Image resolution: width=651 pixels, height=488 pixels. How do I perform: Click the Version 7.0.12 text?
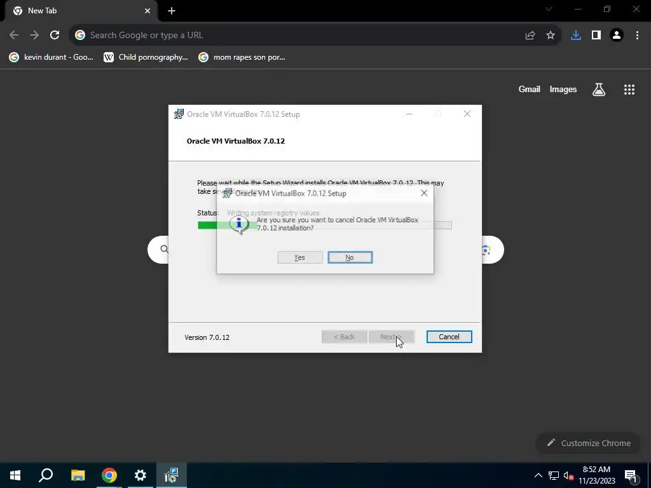[x=207, y=337]
